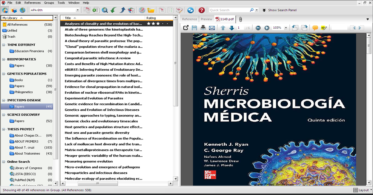Click the paperclip attach file icon
Screen dimensions: 373x195
[241, 19]
